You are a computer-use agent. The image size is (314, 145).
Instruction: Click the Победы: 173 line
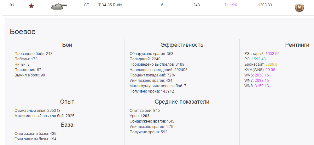[26, 59]
